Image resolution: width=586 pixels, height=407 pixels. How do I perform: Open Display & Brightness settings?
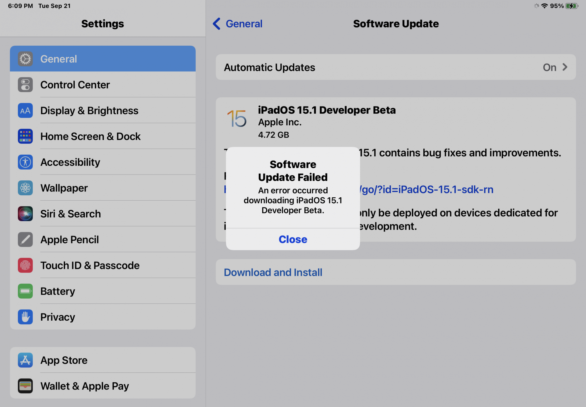103,110
